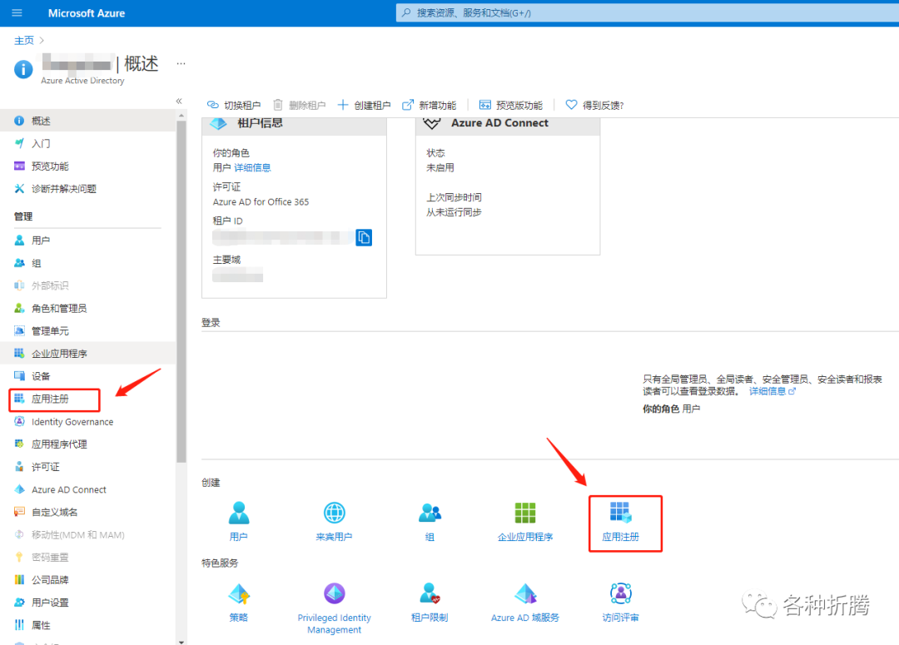Screen dimensions: 899x645
Task: Open 详细信息 link about sign-in data
Action: tap(772, 392)
